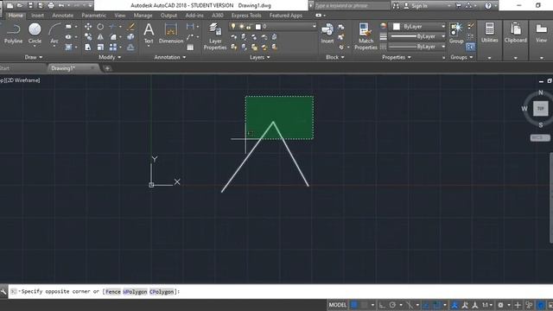The height and width of the screenshot is (311, 553).
Task: Toggle the layer lightbulb on/off icon
Action: click(x=233, y=27)
